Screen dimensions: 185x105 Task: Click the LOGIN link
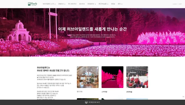(x=175, y=4)
